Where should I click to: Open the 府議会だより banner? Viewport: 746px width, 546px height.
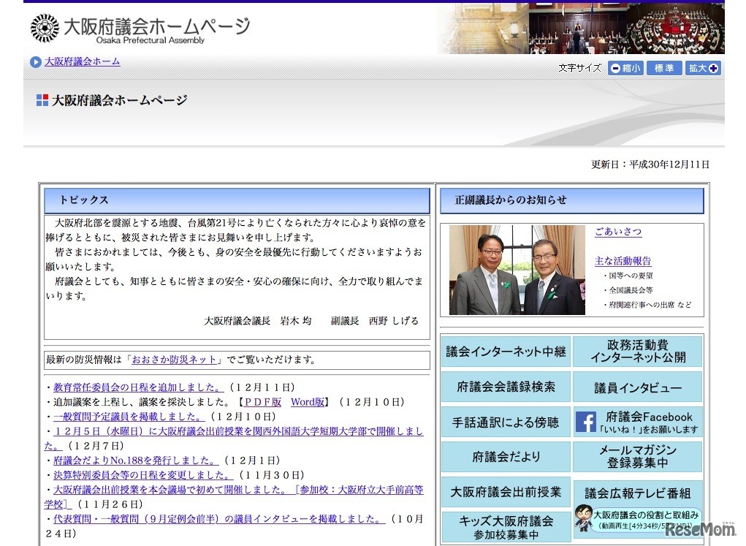point(506,457)
